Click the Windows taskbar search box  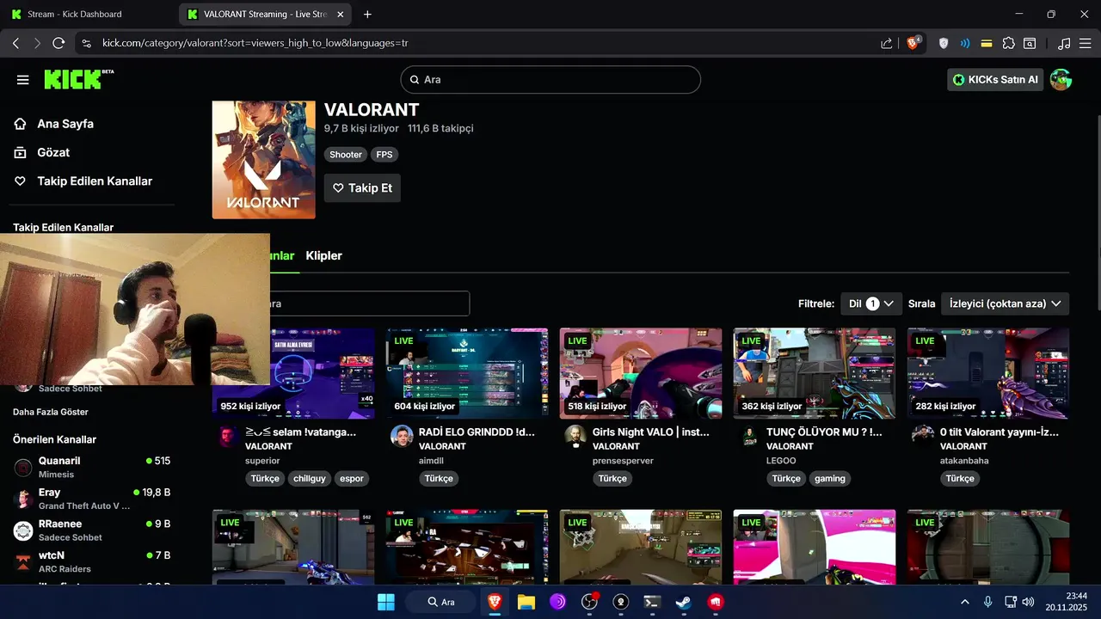(441, 602)
